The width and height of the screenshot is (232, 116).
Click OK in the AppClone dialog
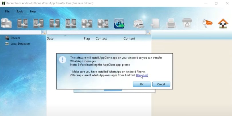coord(142,84)
